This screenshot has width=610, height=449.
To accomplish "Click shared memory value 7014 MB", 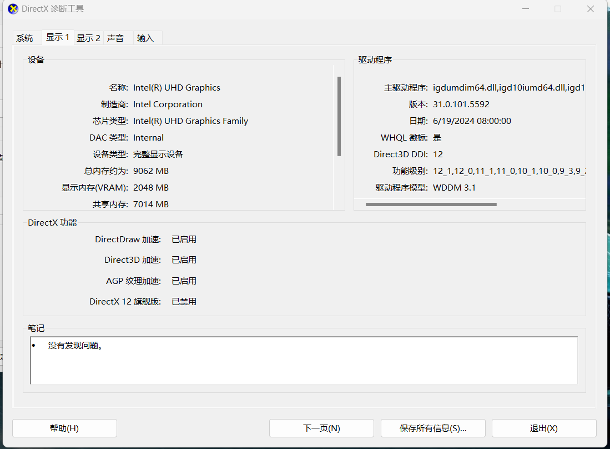I will click(x=151, y=204).
